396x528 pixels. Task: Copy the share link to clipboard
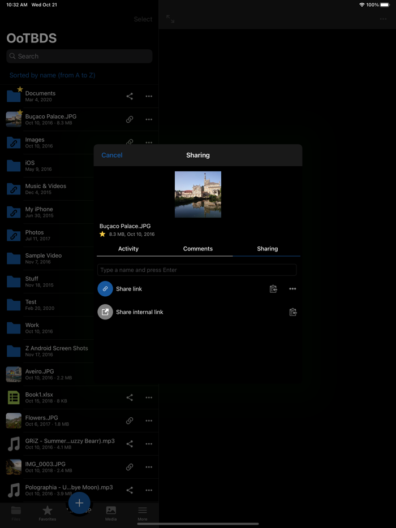tap(273, 289)
